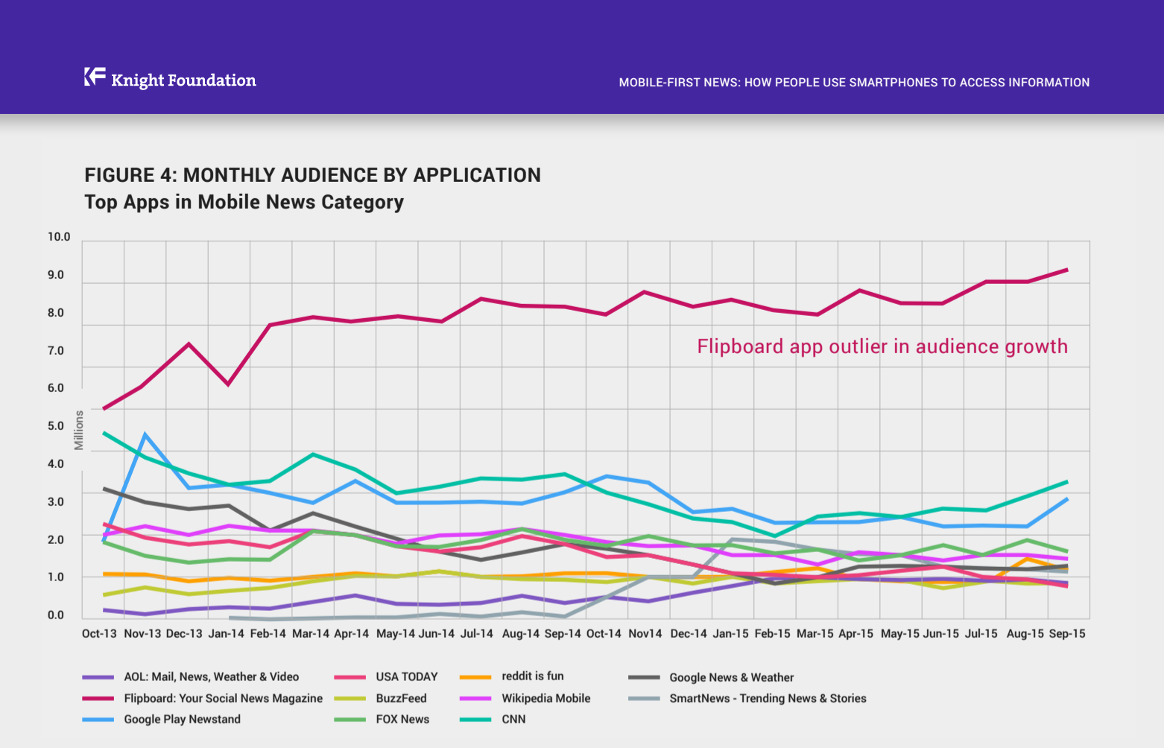Click the orange reddit is fun swatch
The image size is (1164, 748).
[x=475, y=677]
